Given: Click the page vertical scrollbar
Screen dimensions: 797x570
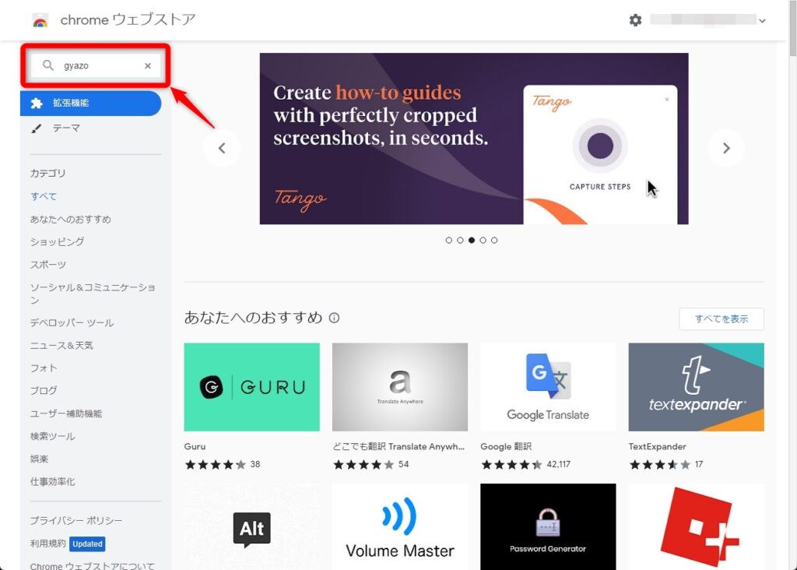Looking at the screenshot, I should click(792, 29).
